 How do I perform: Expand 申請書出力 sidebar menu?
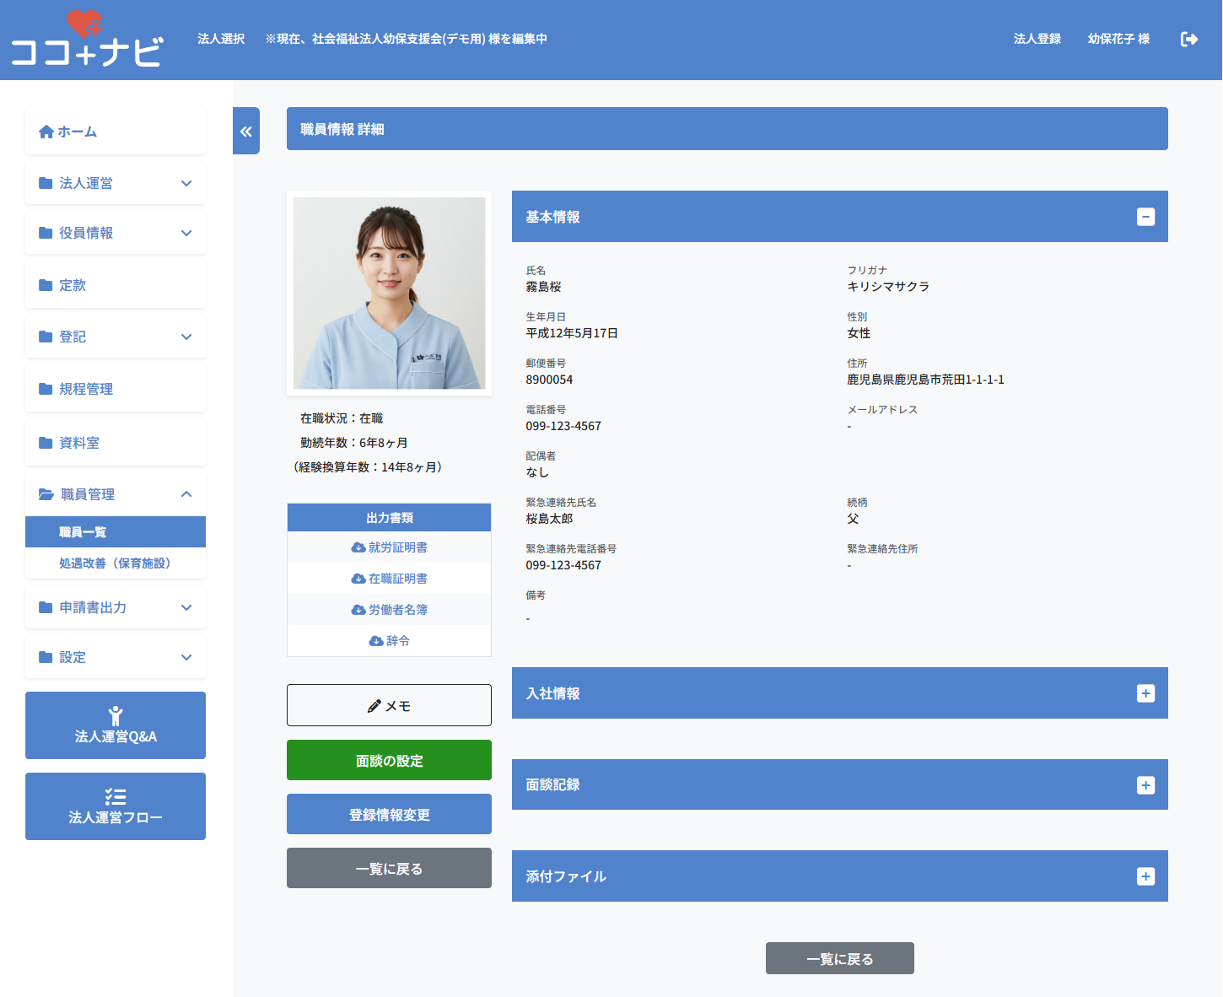[116, 607]
